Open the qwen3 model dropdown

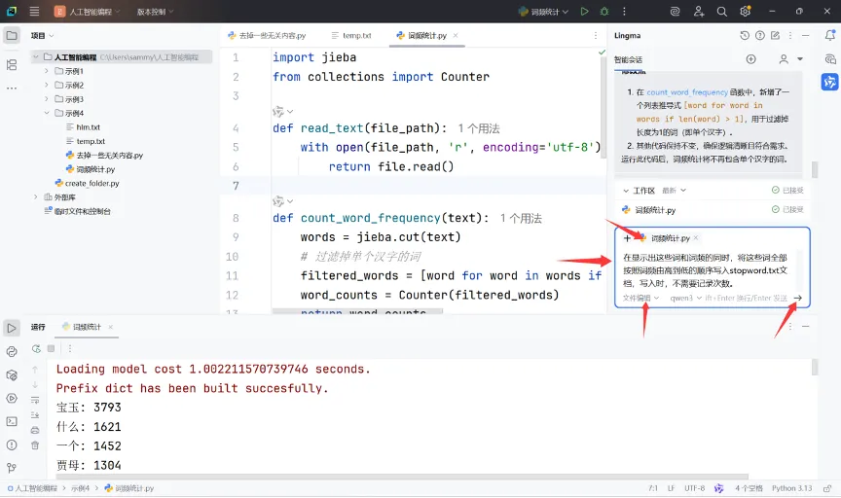click(x=686, y=298)
